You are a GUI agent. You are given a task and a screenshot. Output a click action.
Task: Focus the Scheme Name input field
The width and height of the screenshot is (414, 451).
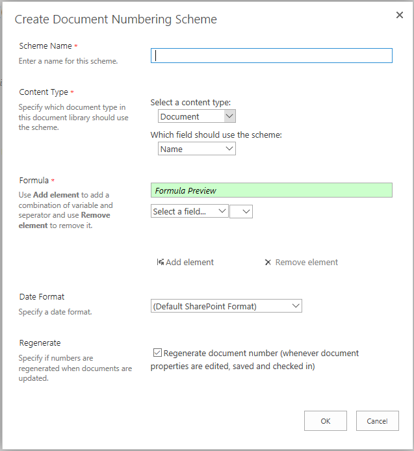click(271, 55)
